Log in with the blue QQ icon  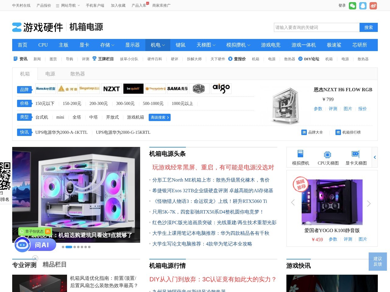pyautogui.click(x=363, y=5)
